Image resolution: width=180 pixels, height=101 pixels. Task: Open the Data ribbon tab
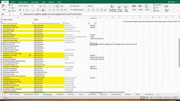44,2
